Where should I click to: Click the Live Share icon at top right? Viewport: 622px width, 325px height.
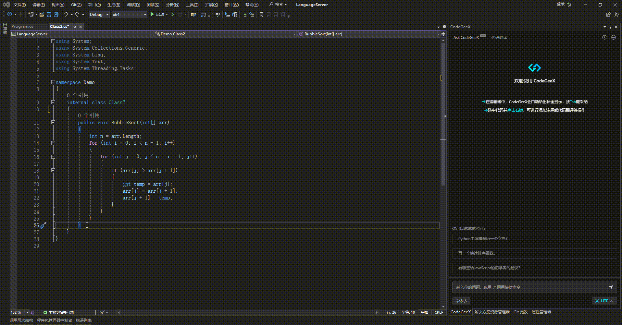click(608, 14)
